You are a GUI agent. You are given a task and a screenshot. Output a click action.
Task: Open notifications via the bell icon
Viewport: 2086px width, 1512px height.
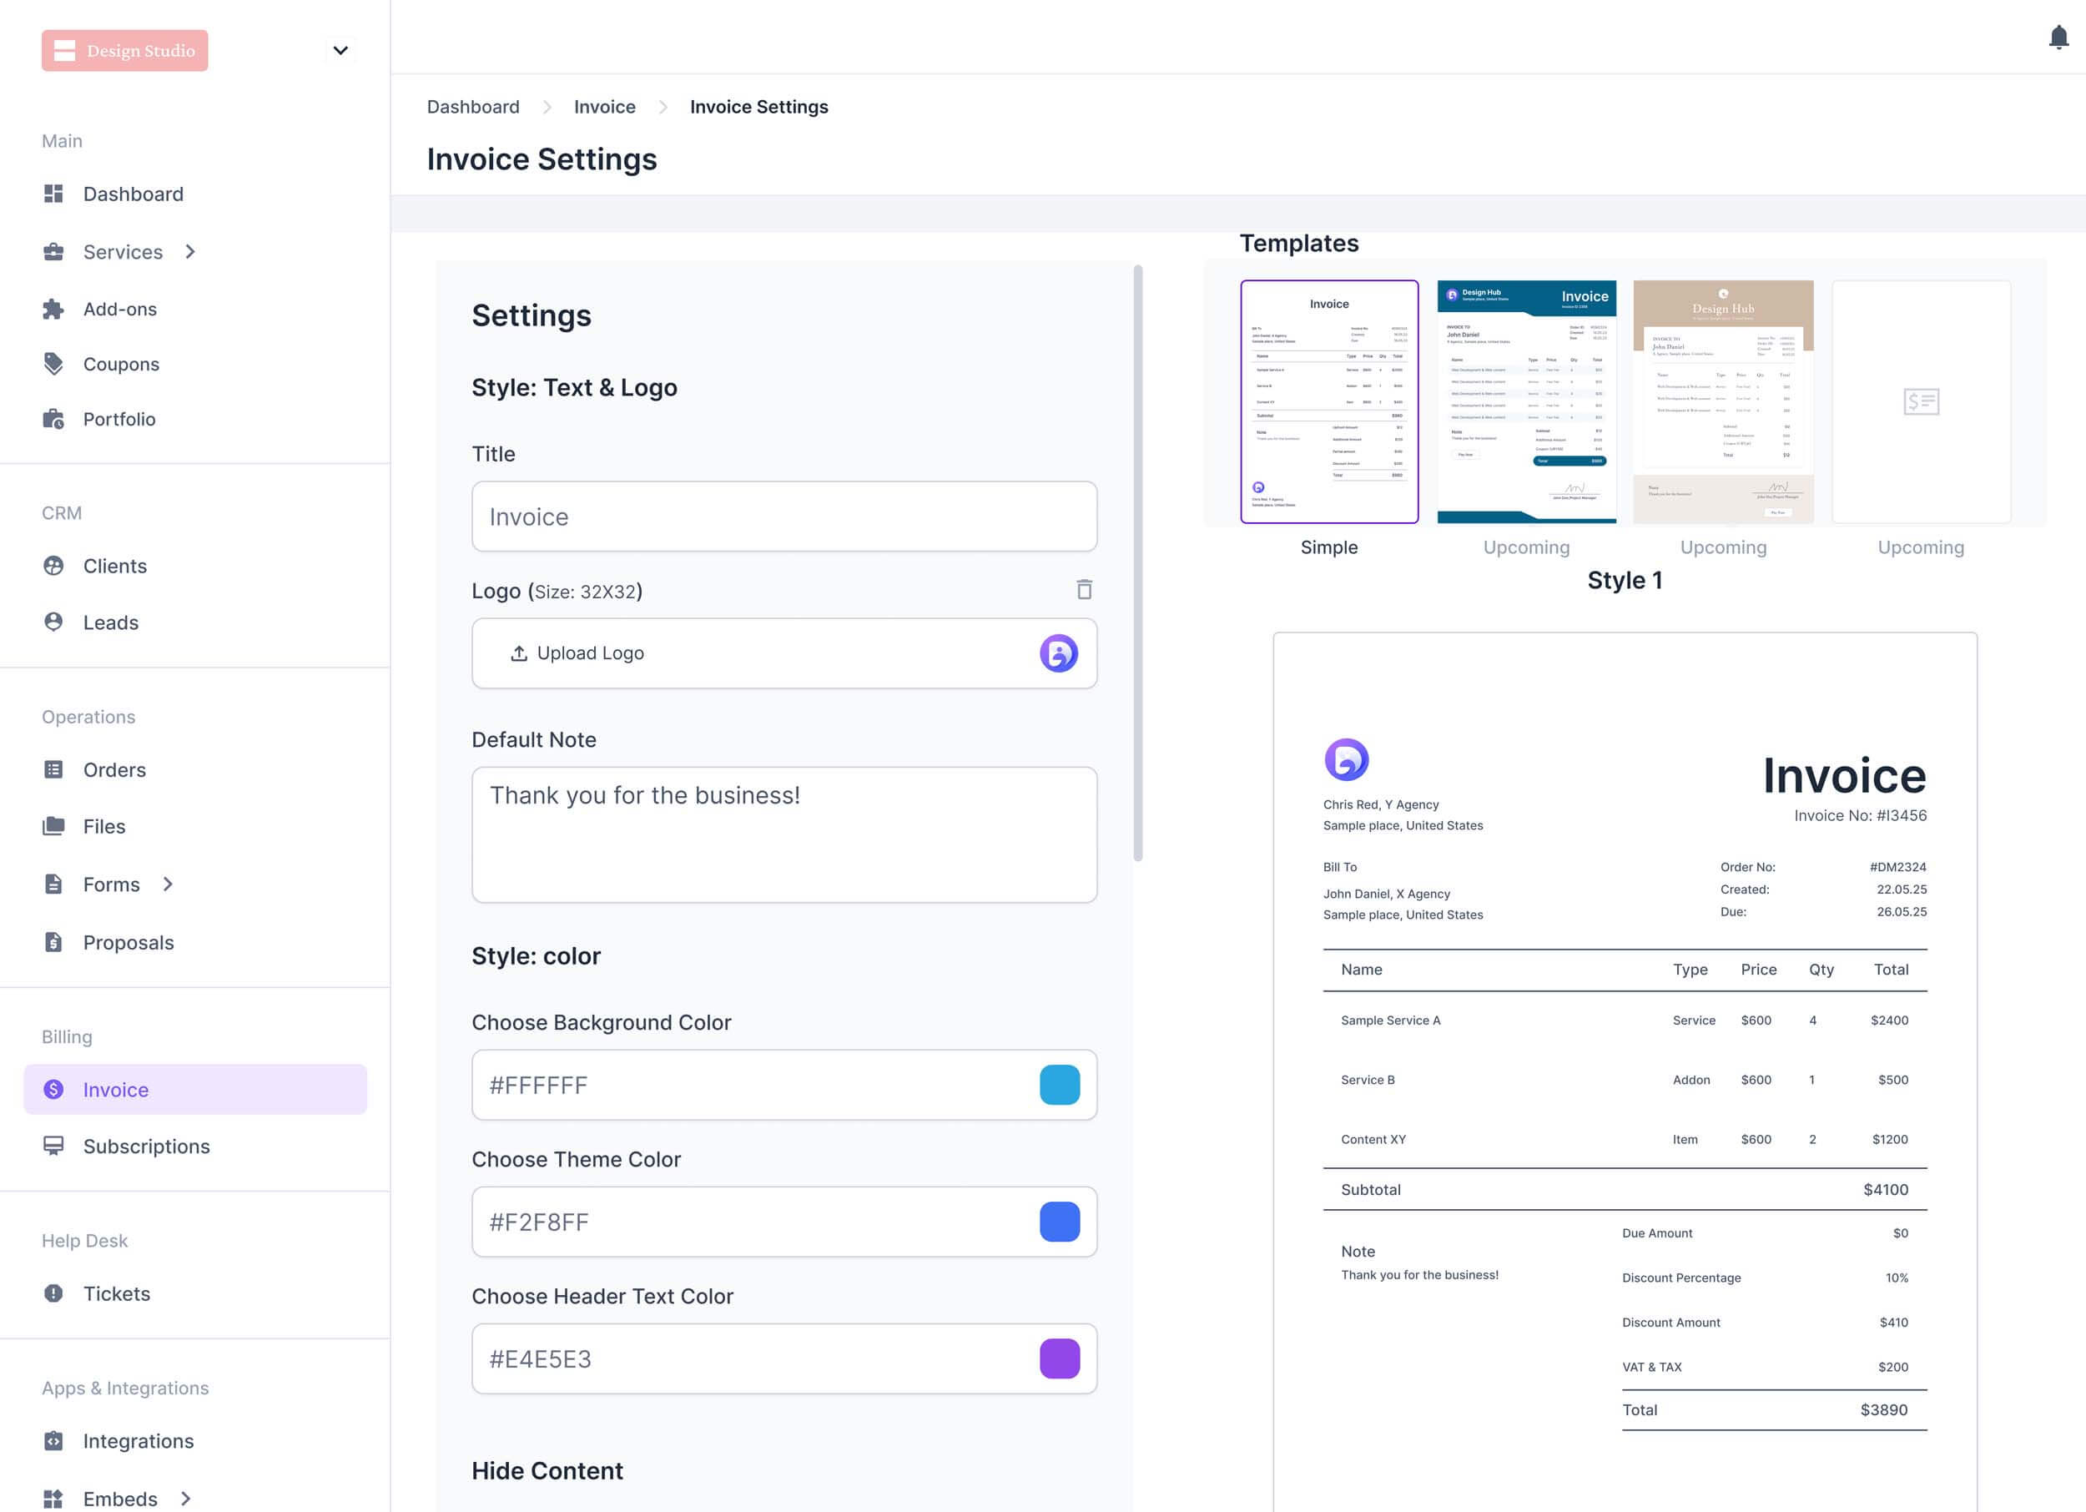pos(2058,38)
